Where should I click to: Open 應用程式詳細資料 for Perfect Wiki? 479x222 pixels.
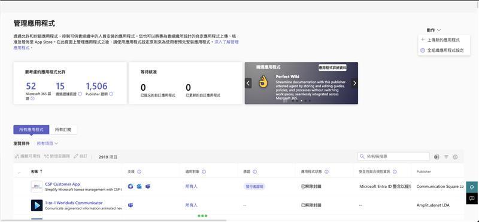point(332,67)
